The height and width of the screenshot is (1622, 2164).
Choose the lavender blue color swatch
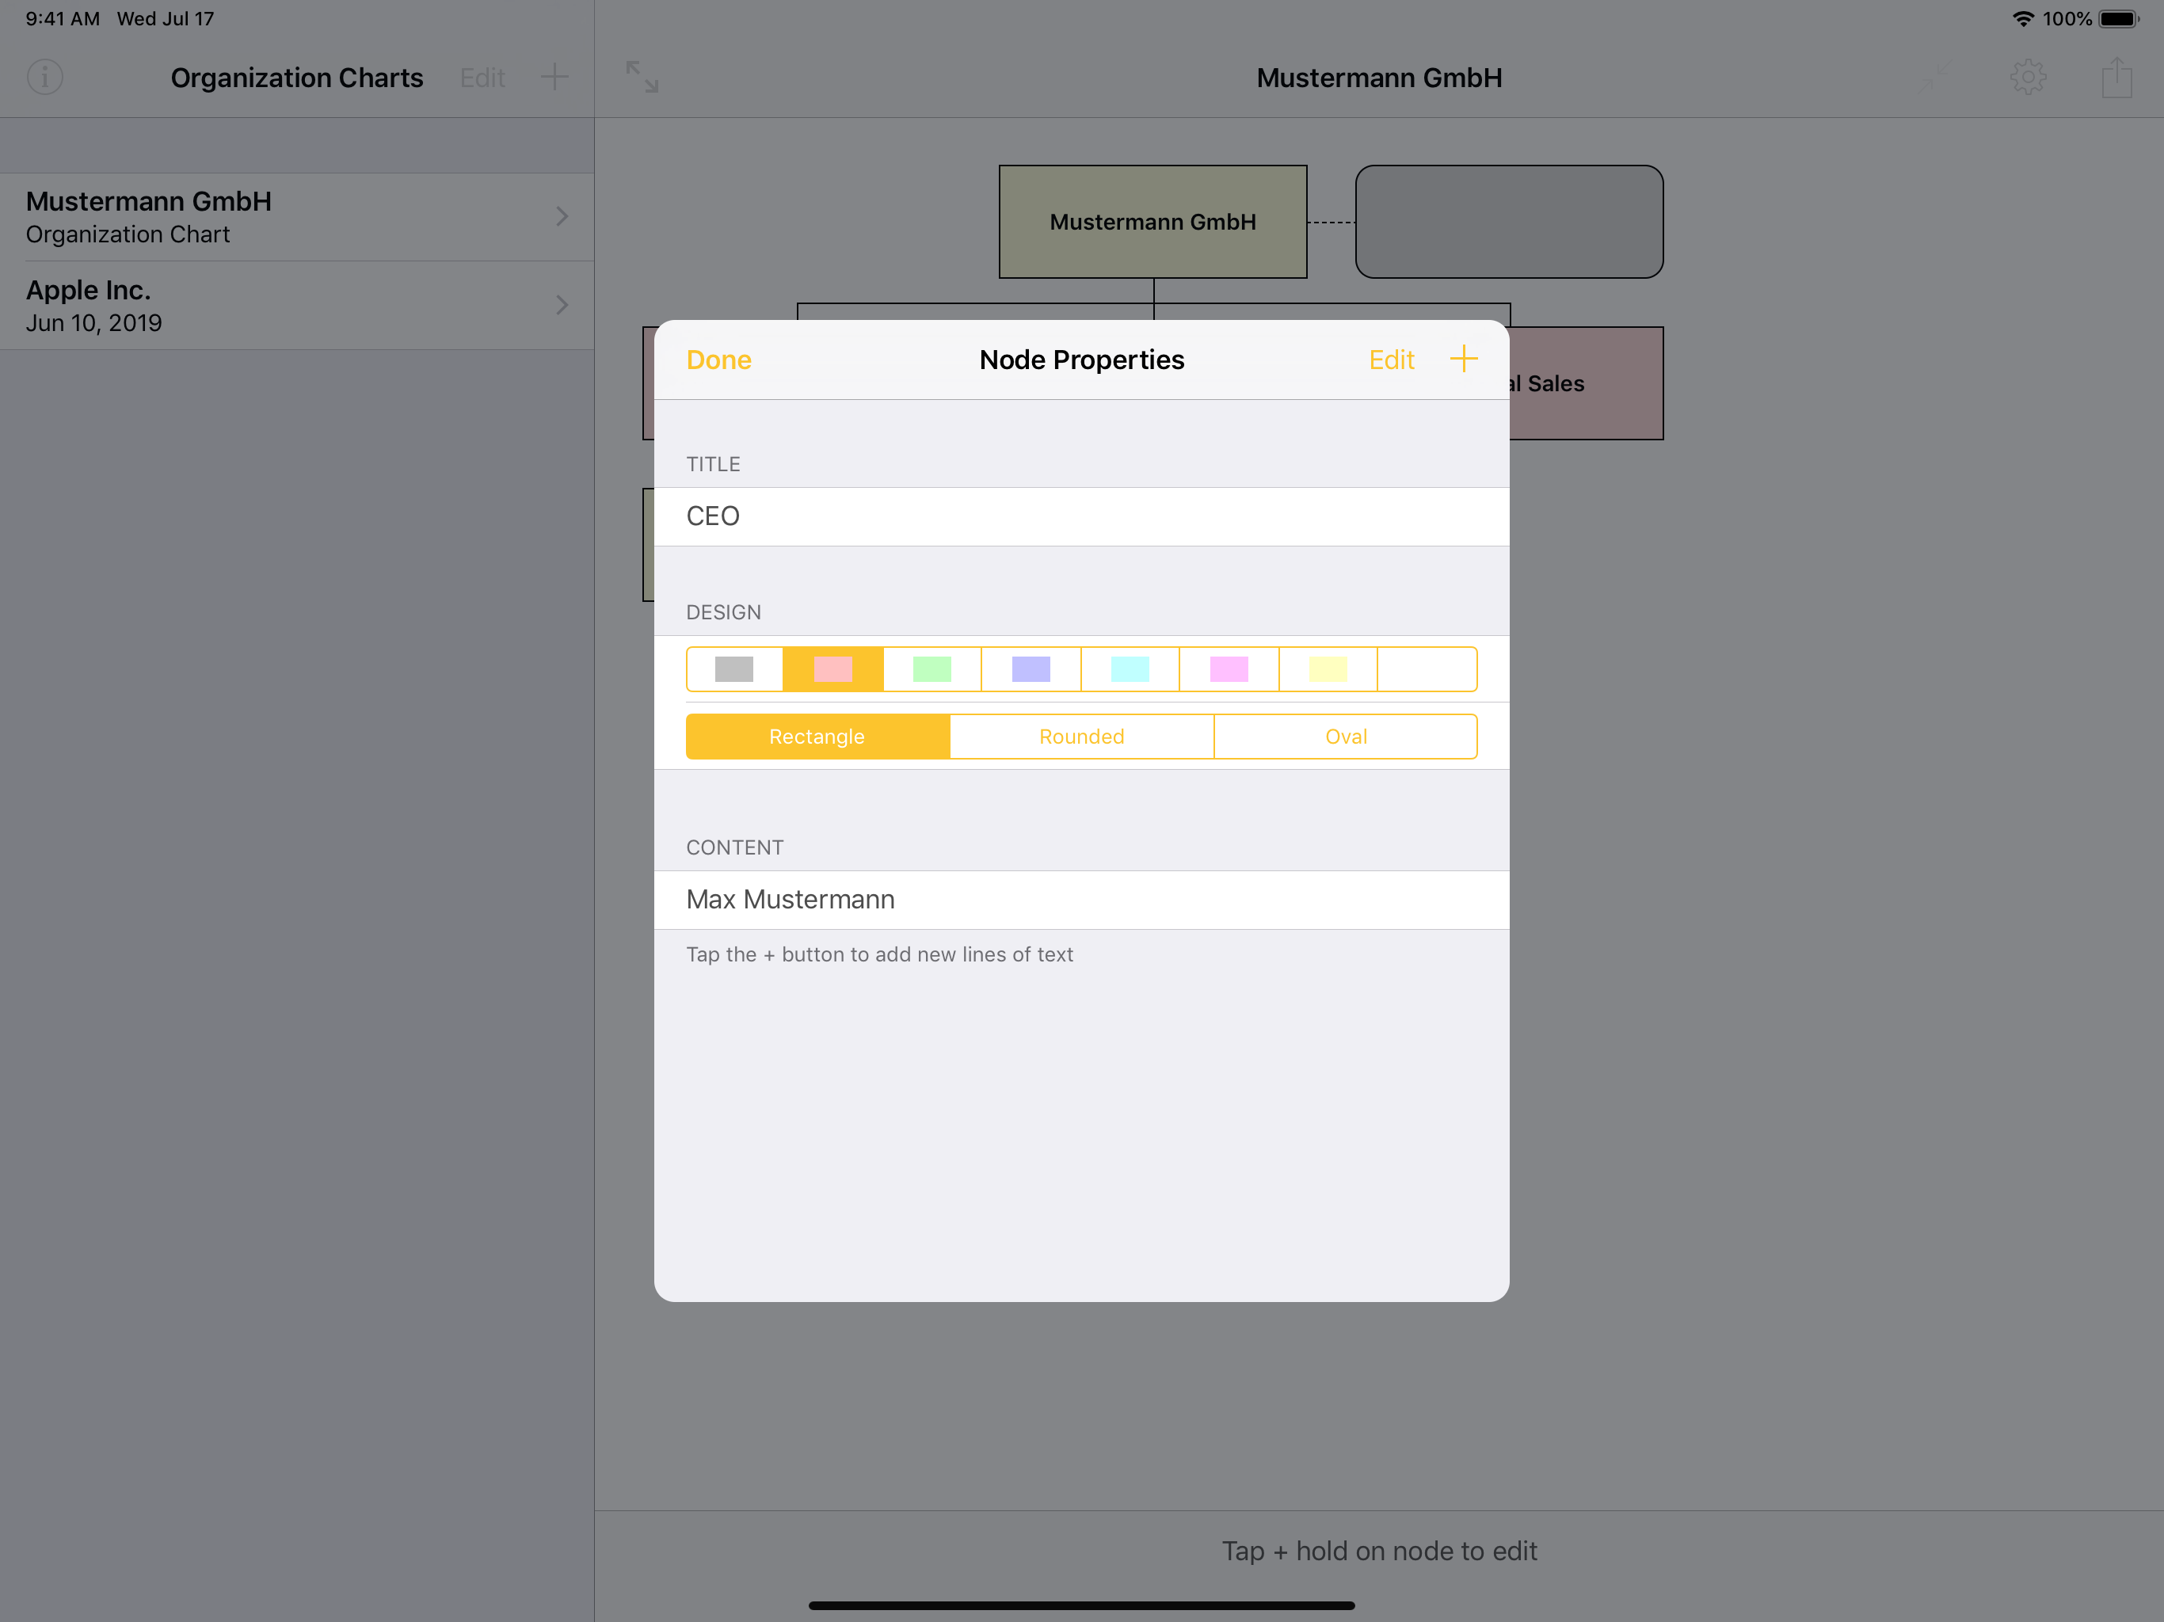coord(1031,669)
